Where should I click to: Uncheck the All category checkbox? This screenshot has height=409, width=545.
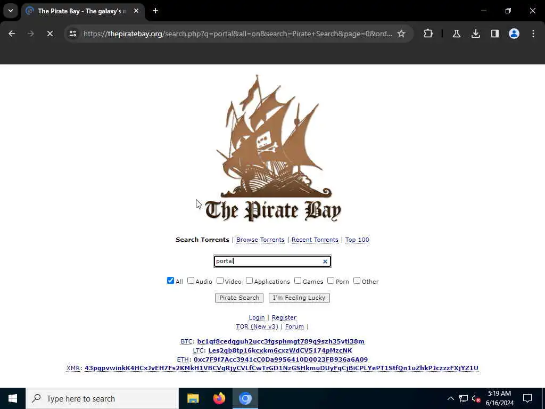pyautogui.click(x=170, y=281)
